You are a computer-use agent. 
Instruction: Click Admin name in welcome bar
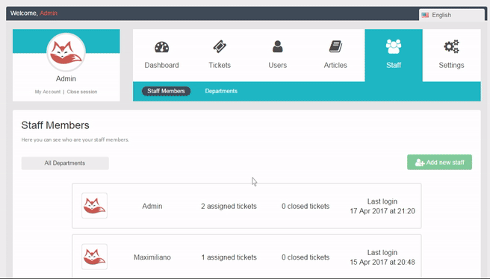click(x=49, y=13)
